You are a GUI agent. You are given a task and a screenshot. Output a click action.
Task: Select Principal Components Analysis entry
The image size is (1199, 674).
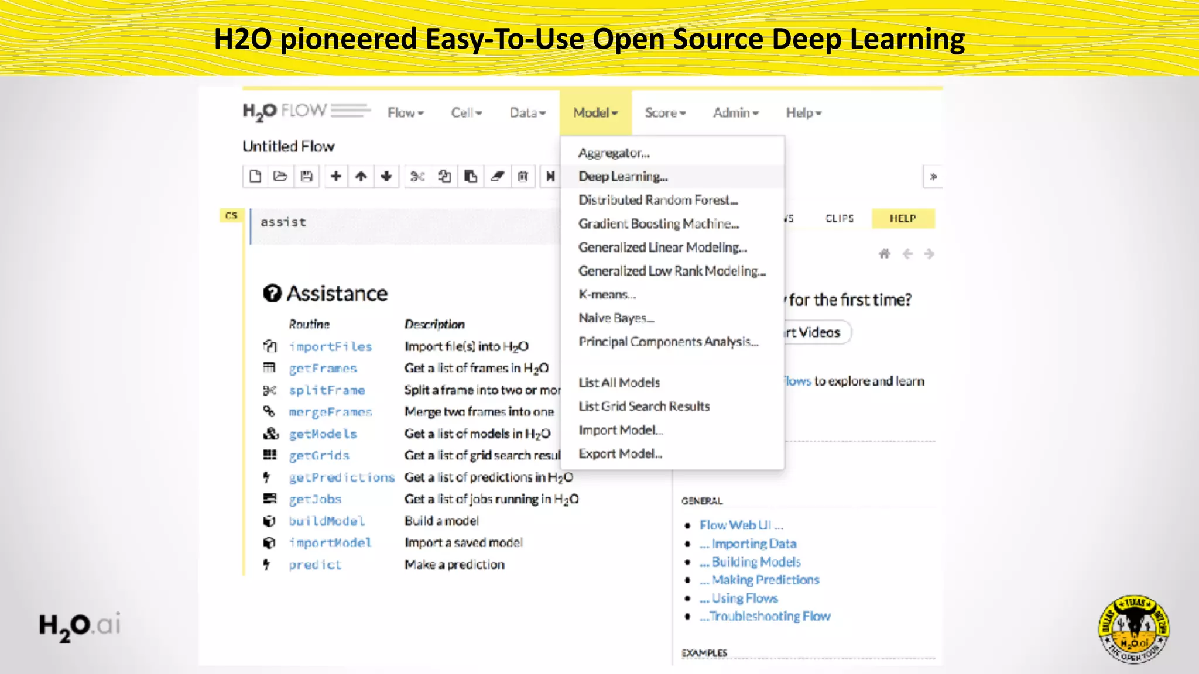[x=672, y=342]
